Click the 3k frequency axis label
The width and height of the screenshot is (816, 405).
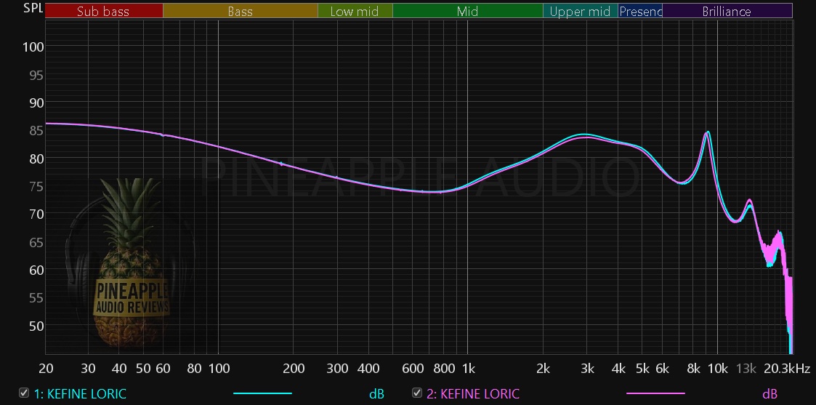click(587, 369)
